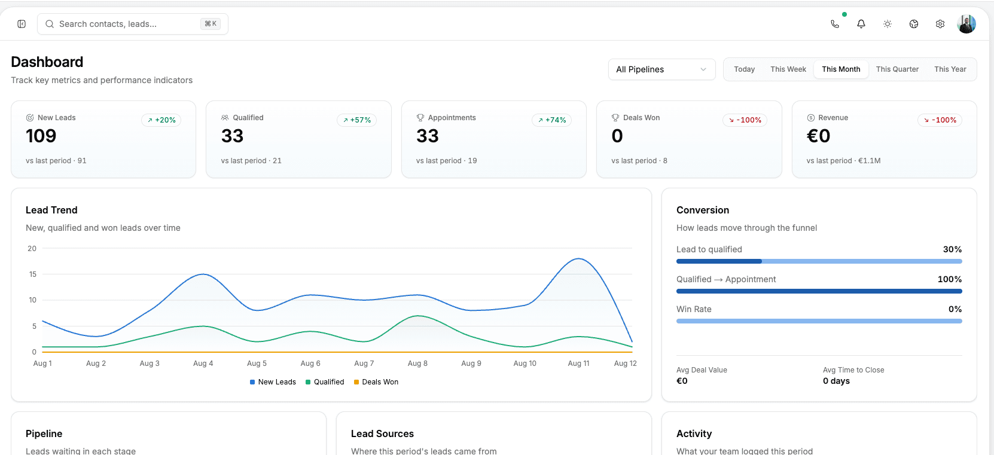Screen dimensions: 994x455
Task: Click the Appointments trophy icon
Action: [x=420, y=118]
